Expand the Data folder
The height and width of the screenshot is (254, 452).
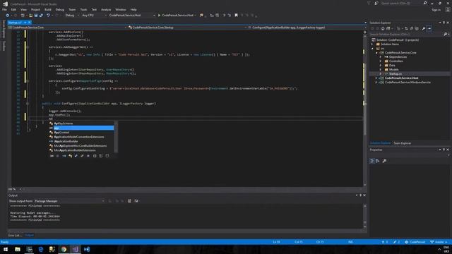[x=381, y=66]
